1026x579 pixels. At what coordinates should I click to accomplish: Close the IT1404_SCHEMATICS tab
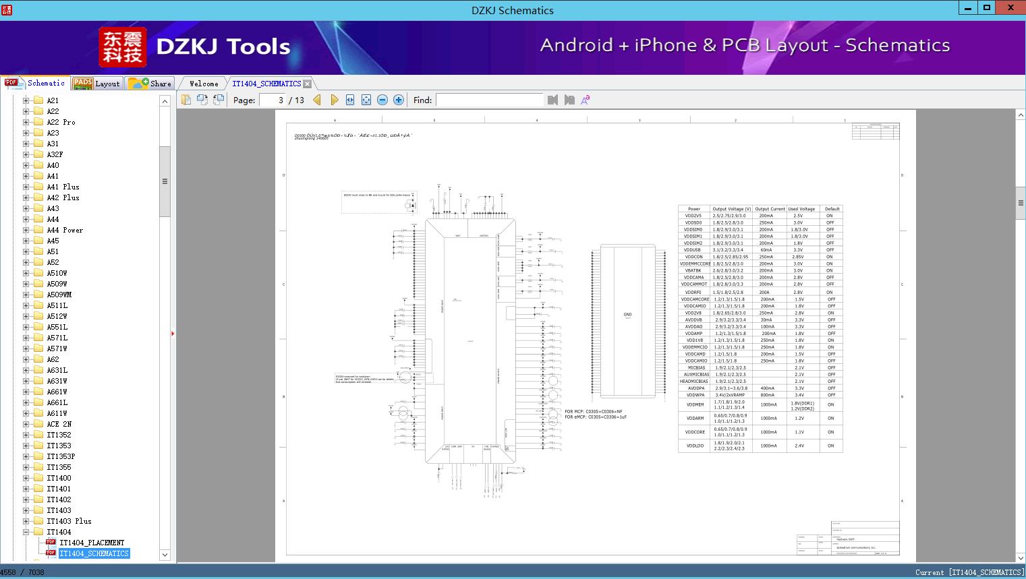[x=308, y=84]
